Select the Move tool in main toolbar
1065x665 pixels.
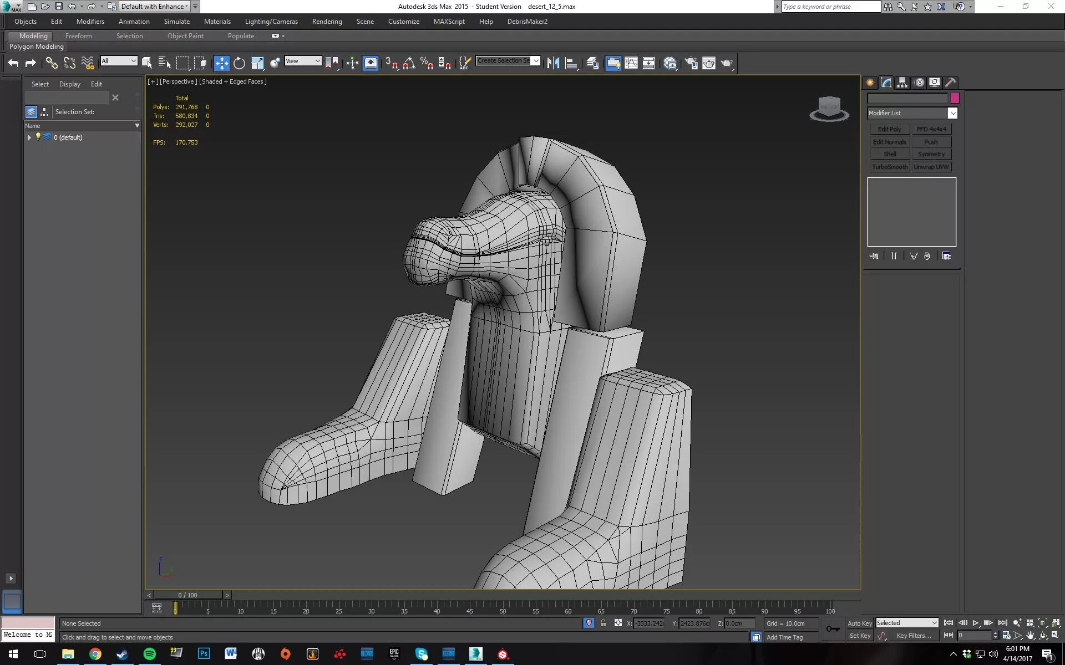pyautogui.click(x=221, y=63)
